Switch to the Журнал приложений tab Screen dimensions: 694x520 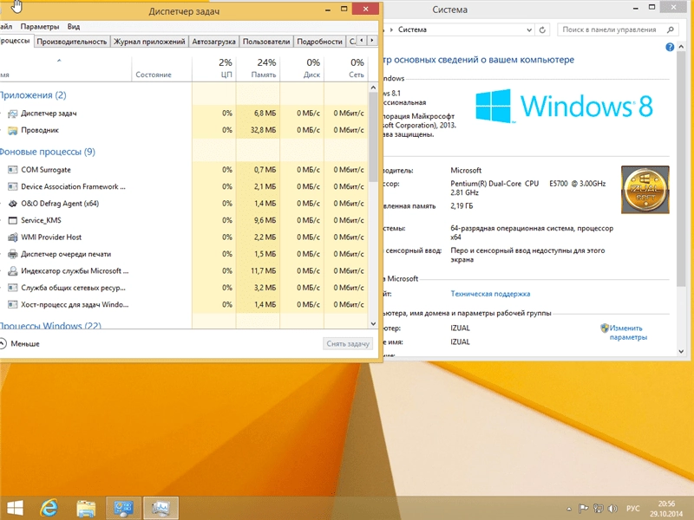pyautogui.click(x=149, y=42)
